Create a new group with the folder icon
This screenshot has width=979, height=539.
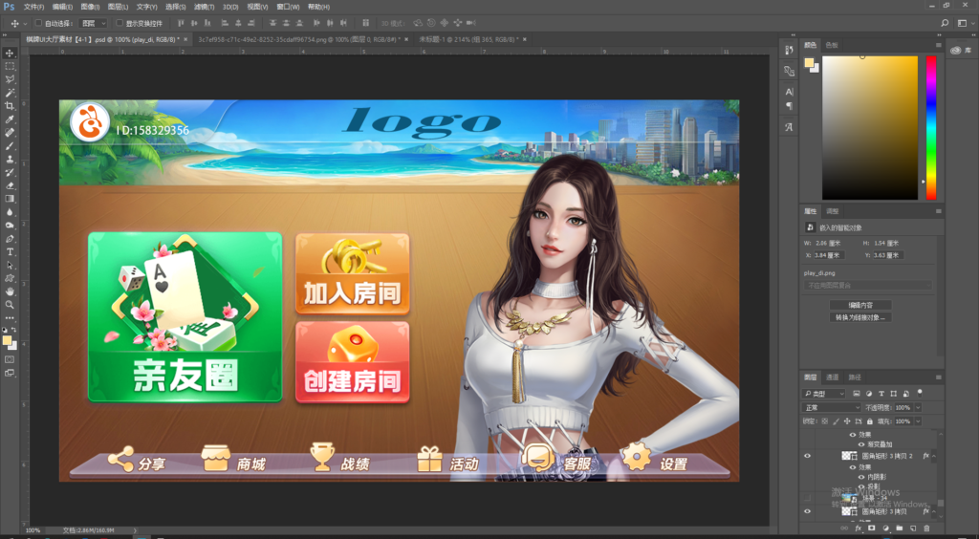click(899, 528)
